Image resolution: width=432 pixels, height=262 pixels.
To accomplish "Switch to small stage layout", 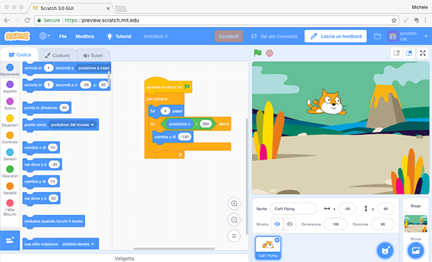I will (397, 53).
